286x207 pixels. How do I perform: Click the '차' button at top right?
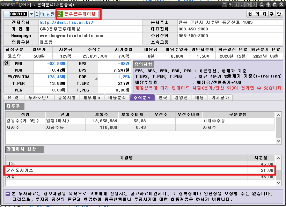point(264,14)
